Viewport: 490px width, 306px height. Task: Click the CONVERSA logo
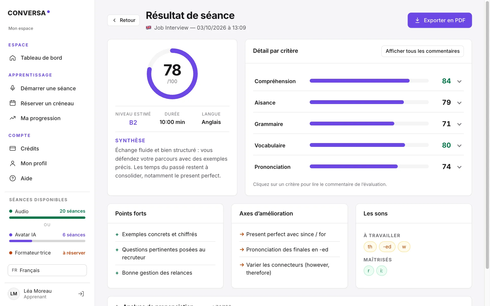pos(29,13)
